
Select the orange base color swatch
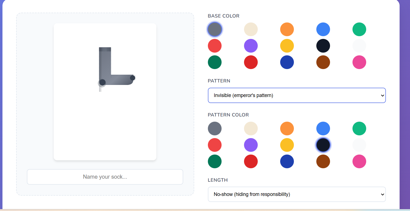coord(287,29)
